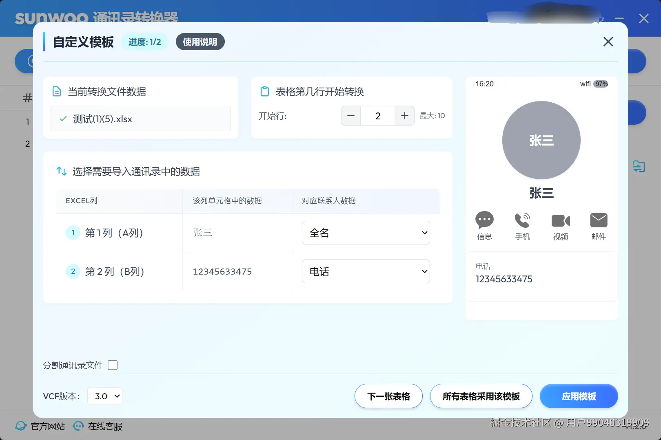Click the 开始行 number input field
The image size is (661, 440).
click(378, 116)
